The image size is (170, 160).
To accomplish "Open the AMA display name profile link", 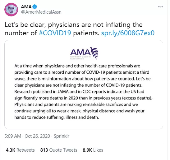I will click(26, 7).
